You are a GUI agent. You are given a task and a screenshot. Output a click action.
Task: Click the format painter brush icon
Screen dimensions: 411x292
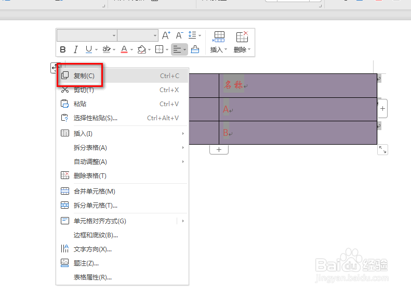(x=195, y=49)
